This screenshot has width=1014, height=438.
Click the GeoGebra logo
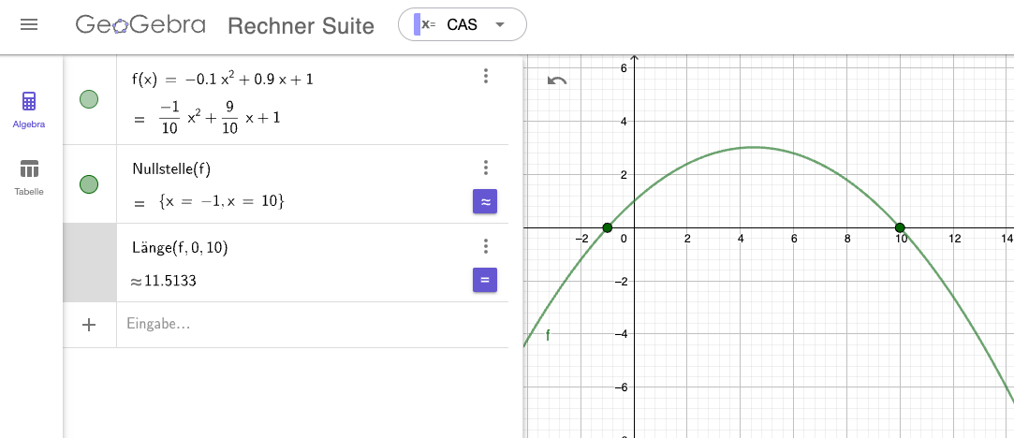pos(140,25)
